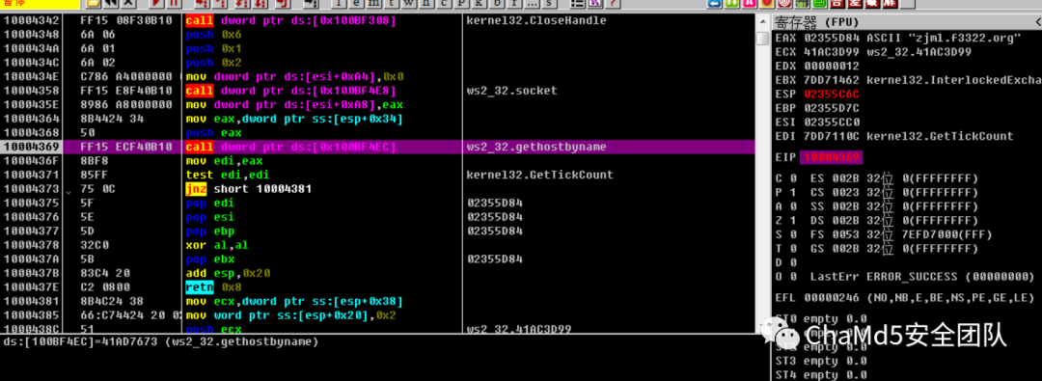
Task: Select the EIP value 10004369
Action: coord(831,157)
